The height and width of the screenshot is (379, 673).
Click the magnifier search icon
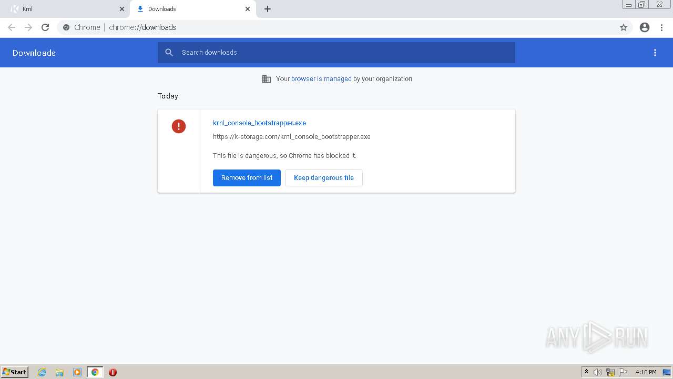pos(169,53)
